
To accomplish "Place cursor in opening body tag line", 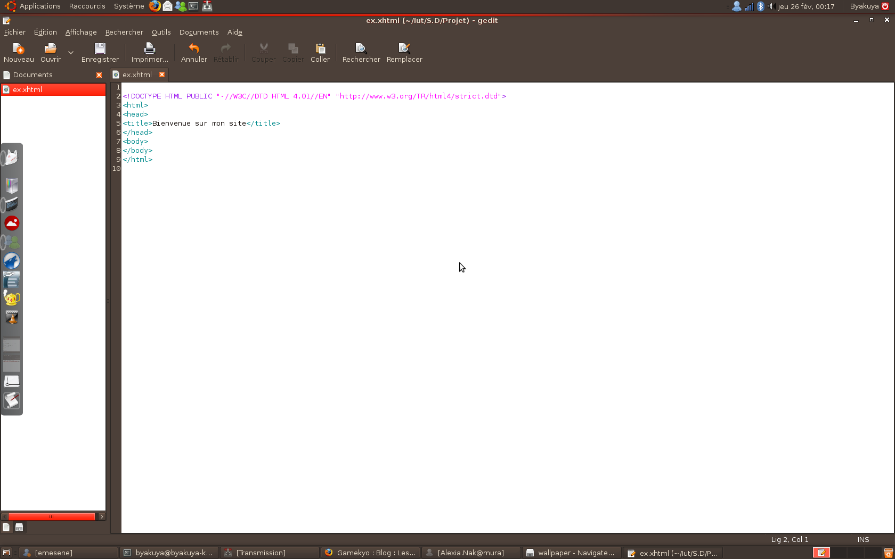I will 135,142.
